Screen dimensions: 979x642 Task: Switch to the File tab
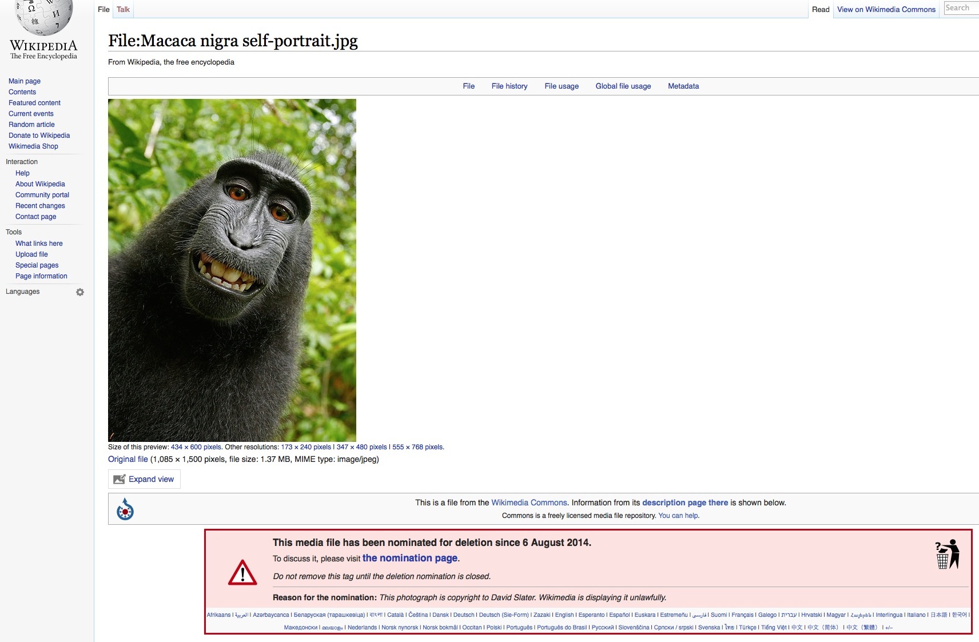tap(104, 9)
